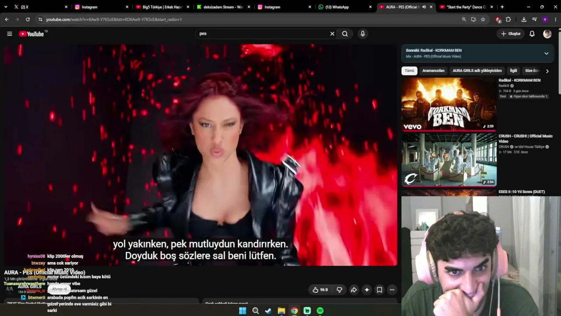
Task: Click the Radikal - KORKMAM BEN title
Action: tap(519, 80)
